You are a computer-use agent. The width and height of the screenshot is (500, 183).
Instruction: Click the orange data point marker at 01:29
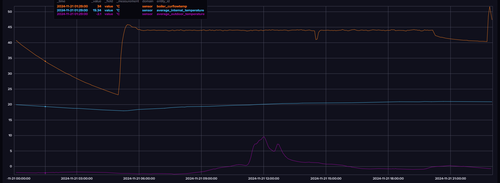tap(45, 61)
